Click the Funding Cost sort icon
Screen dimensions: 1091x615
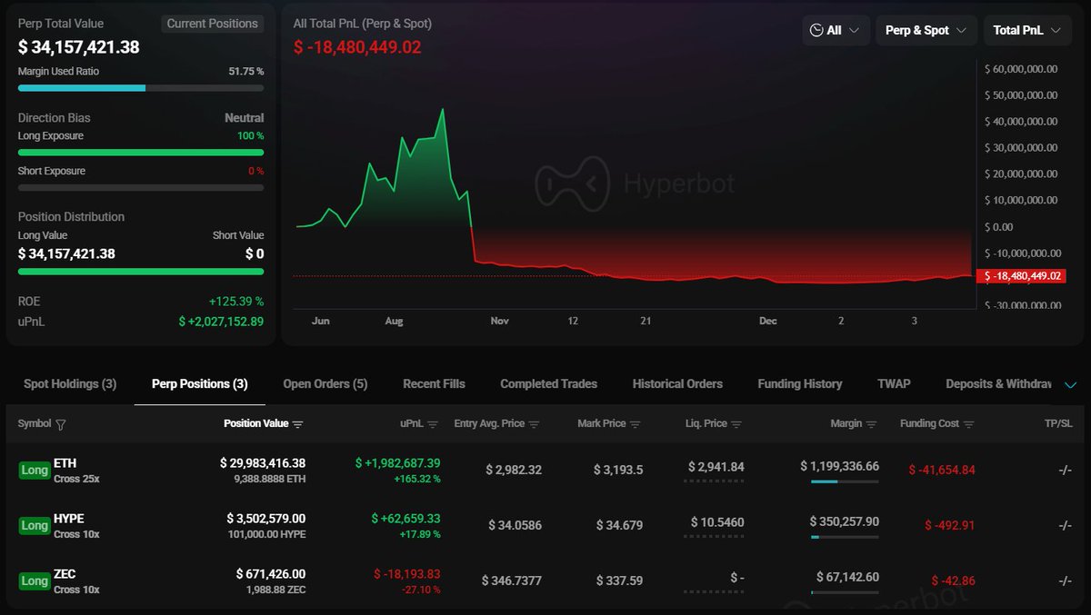click(969, 424)
